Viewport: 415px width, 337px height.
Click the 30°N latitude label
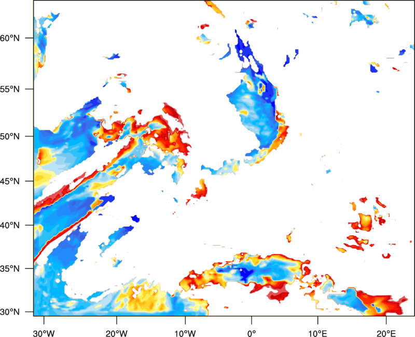[x=10, y=312]
